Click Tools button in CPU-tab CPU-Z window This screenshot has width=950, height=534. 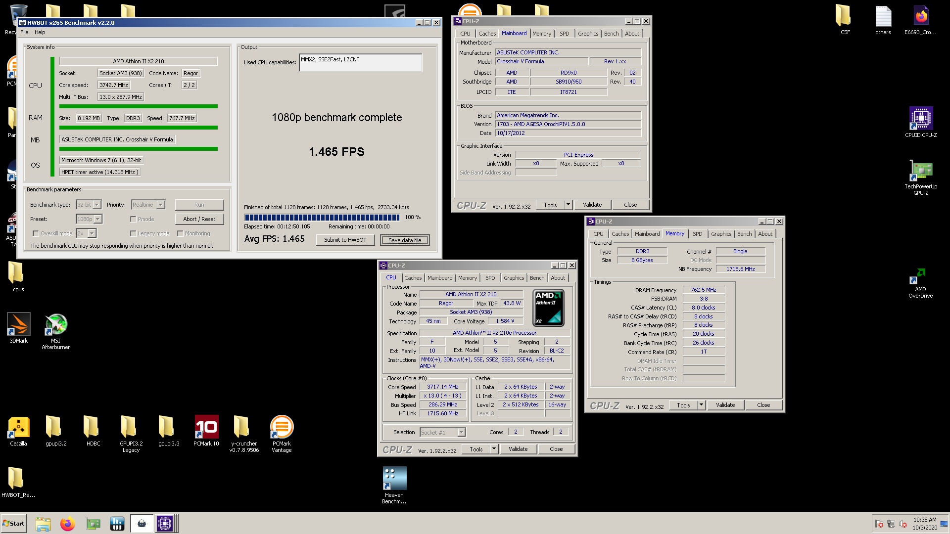pyautogui.click(x=476, y=449)
